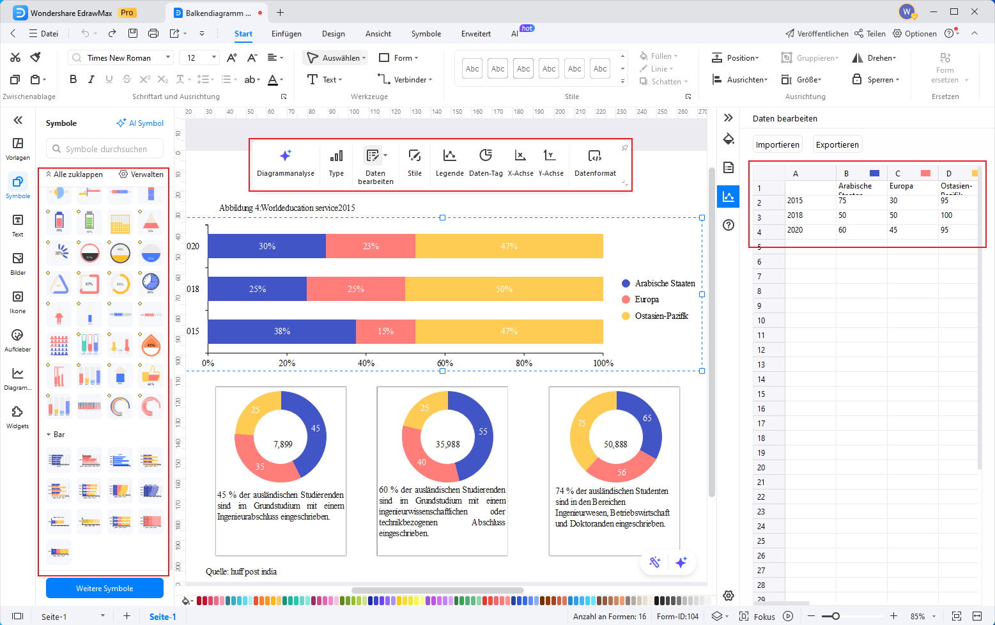The width and height of the screenshot is (995, 625).
Task: Open the Einfügen ribbon tab
Action: click(x=286, y=34)
